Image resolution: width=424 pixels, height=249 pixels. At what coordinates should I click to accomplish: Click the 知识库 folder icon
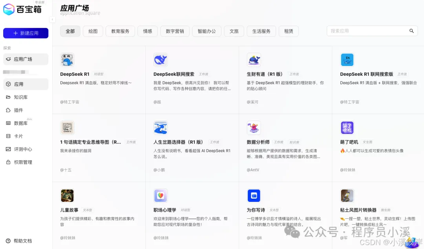pyautogui.click(x=8, y=97)
